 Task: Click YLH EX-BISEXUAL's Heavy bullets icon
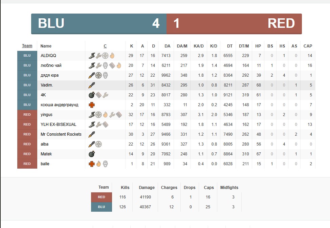pyautogui.click(x=105, y=125)
